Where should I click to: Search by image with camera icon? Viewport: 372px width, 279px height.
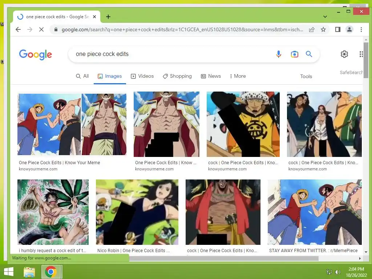294,54
